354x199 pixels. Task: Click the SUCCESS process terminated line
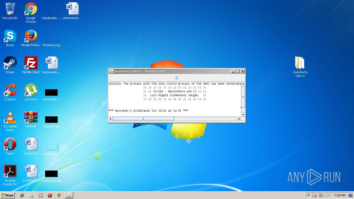tap(175, 83)
